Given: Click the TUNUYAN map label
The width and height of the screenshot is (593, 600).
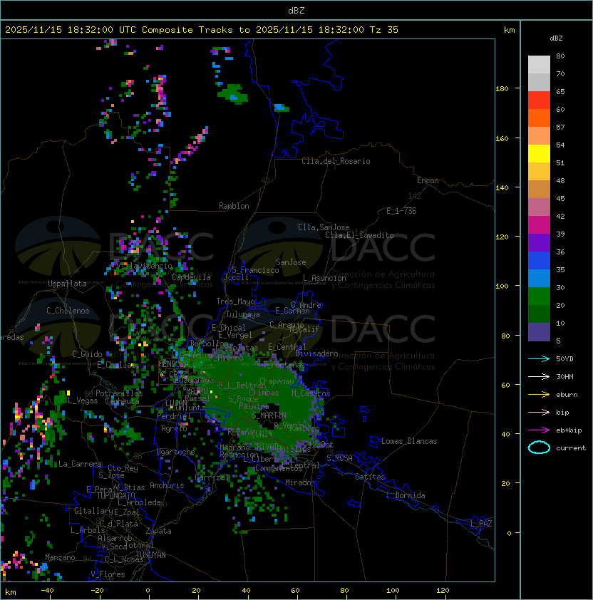Looking at the screenshot, I should point(151,554).
